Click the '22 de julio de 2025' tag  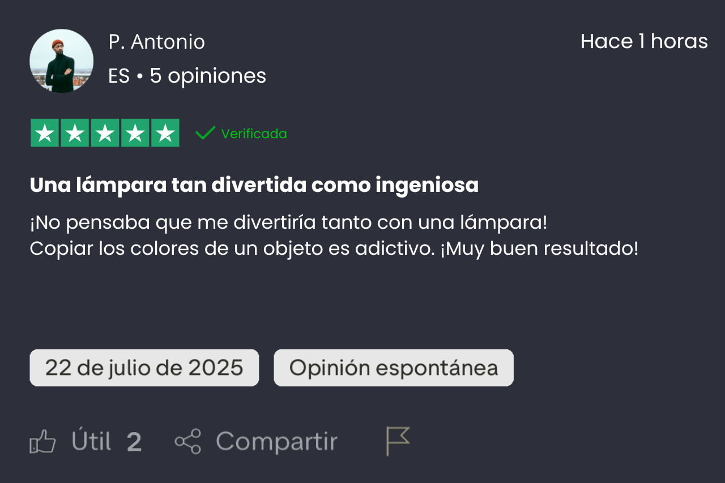pyautogui.click(x=144, y=368)
